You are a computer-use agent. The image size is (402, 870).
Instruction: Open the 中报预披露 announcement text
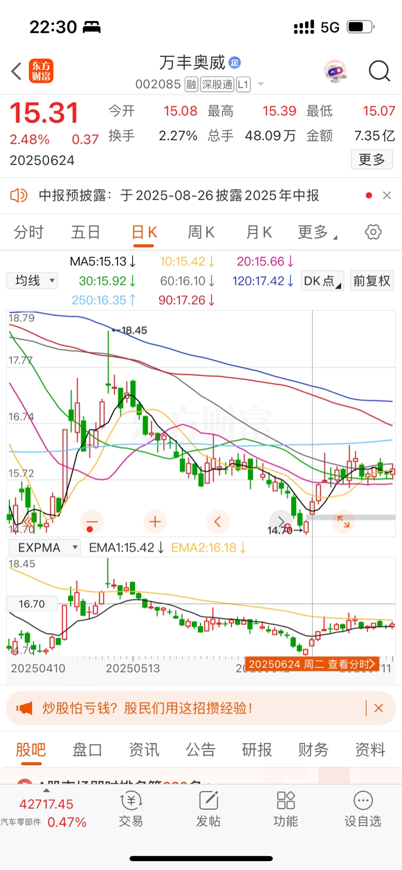[x=179, y=196]
